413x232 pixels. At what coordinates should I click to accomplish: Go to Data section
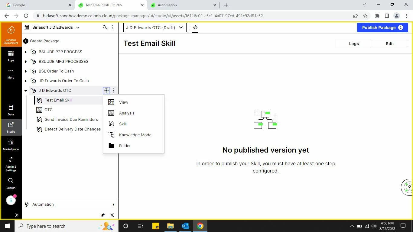11,110
